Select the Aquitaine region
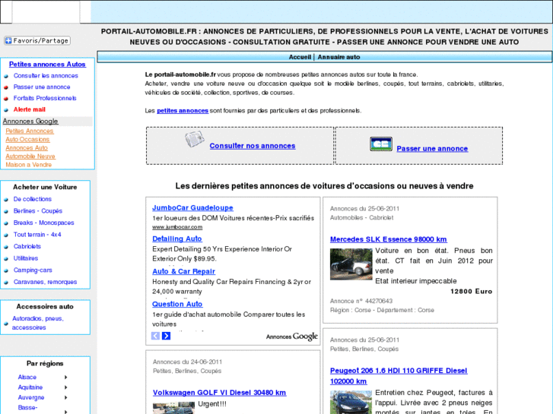The height and width of the screenshot is (414, 553). coord(30,387)
